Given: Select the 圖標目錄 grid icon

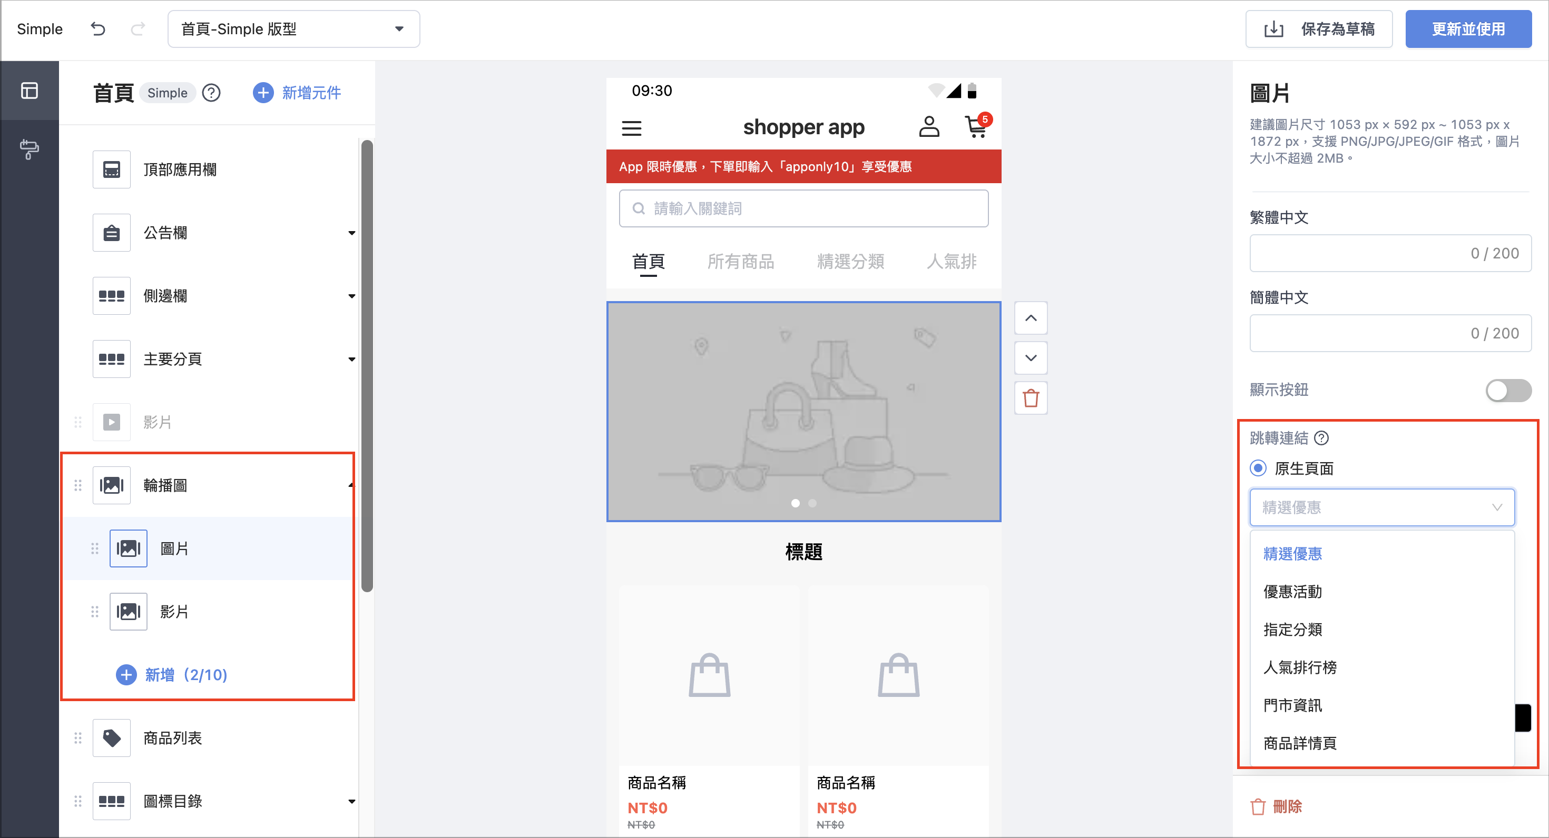Looking at the screenshot, I should [x=112, y=801].
